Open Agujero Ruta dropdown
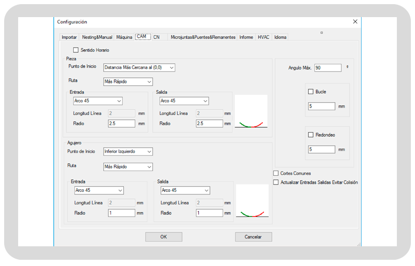The width and height of the screenshot is (415, 266). (128, 167)
